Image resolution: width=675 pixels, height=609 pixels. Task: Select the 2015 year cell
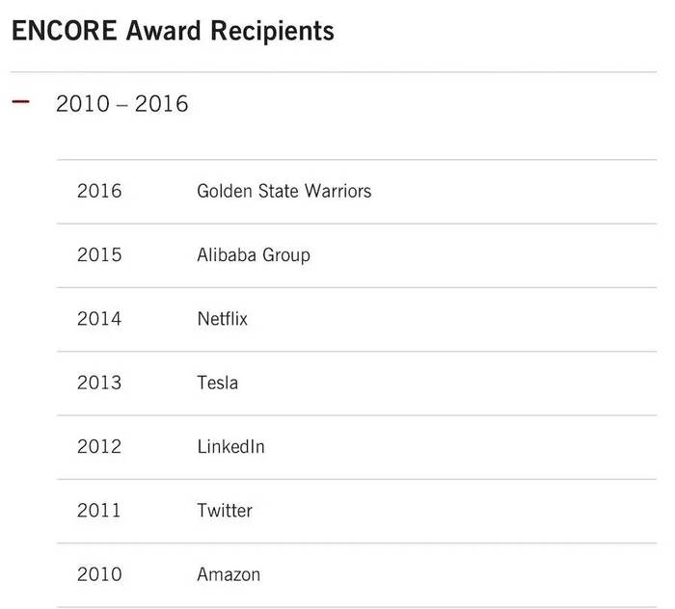coord(99,255)
